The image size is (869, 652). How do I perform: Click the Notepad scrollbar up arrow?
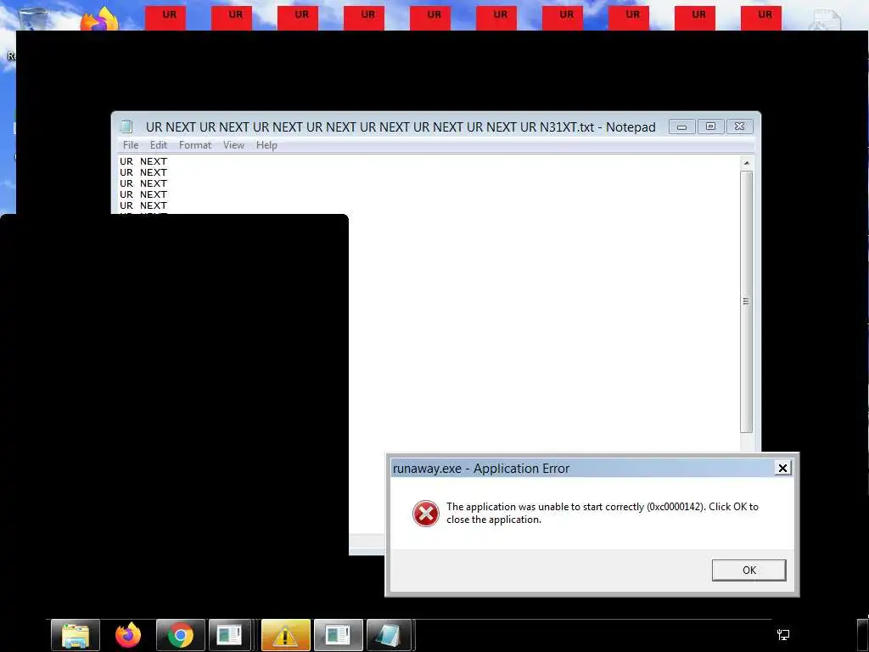click(747, 163)
